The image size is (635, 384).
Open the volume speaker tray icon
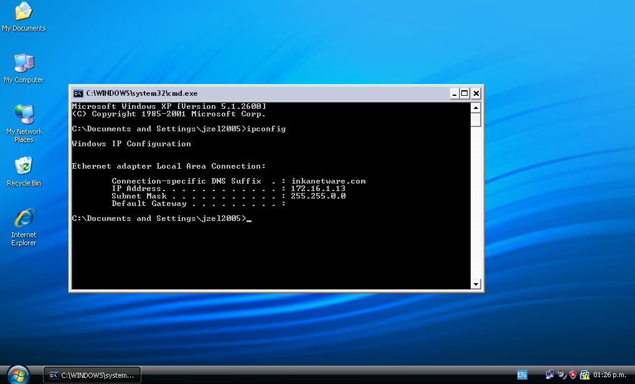click(x=562, y=375)
